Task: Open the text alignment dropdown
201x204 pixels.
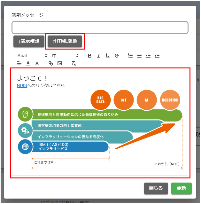Action: (19, 63)
